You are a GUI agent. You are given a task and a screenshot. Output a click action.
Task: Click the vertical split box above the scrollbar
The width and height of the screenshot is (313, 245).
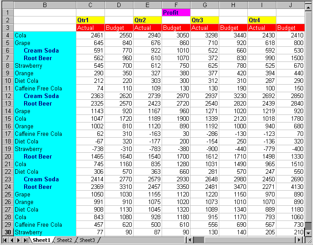click(x=308, y=2)
